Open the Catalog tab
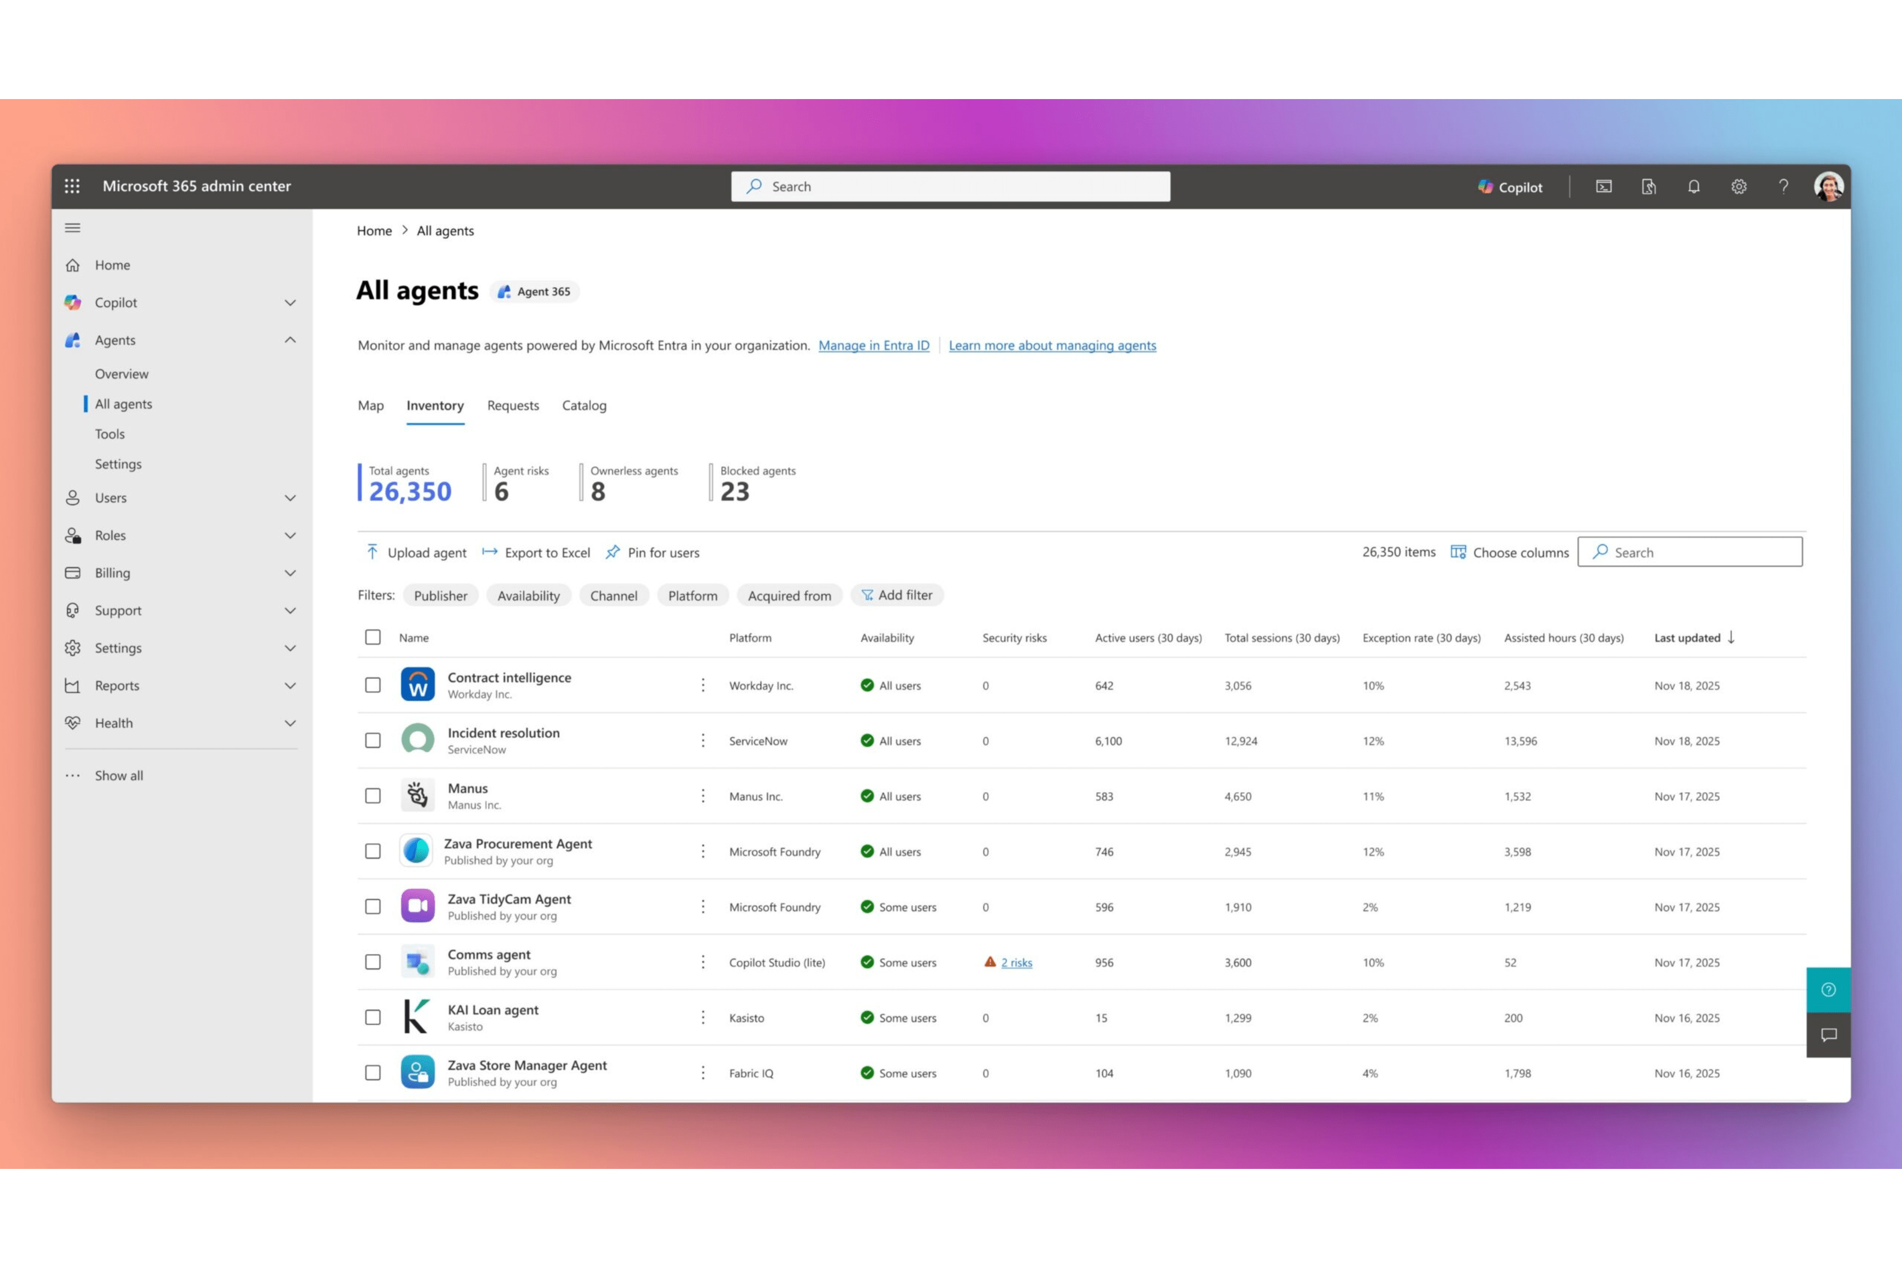Viewport: 1902px width, 1268px height. pyautogui.click(x=584, y=405)
